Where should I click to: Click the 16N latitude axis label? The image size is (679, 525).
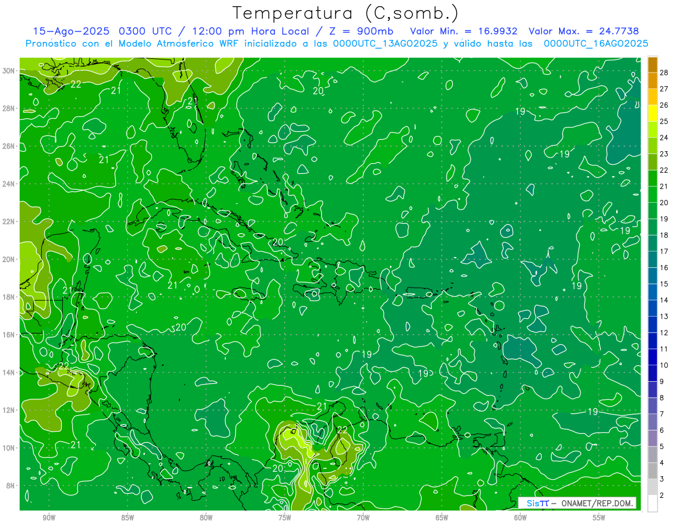tap(10, 335)
